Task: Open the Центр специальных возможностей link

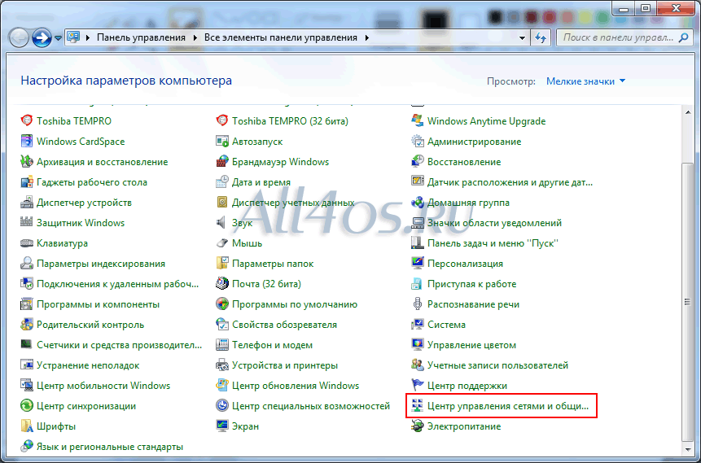Action: [x=311, y=406]
